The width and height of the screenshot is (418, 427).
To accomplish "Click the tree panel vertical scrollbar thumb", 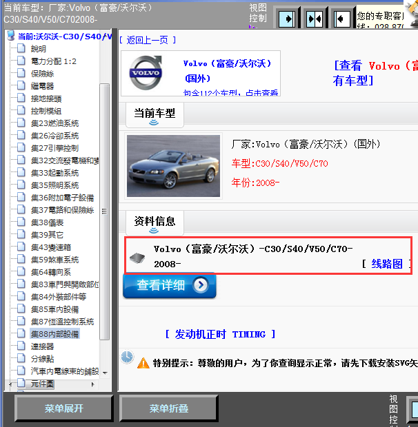I will point(104,211).
